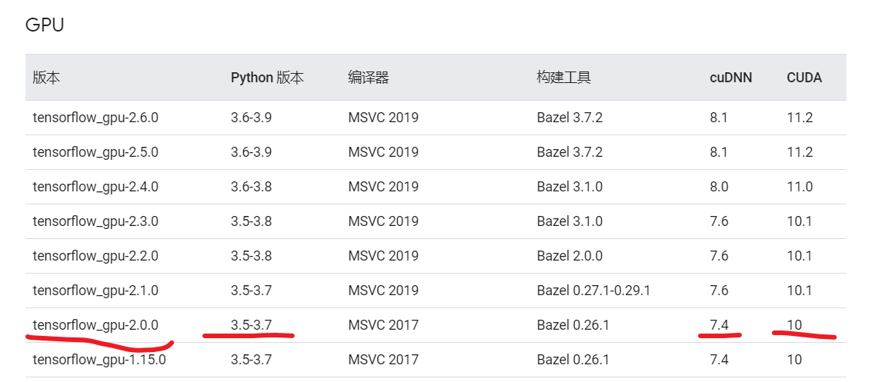Click Bazel 3.7.2 in tensorflow_gpu-2.5.0 row

coord(569,152)
